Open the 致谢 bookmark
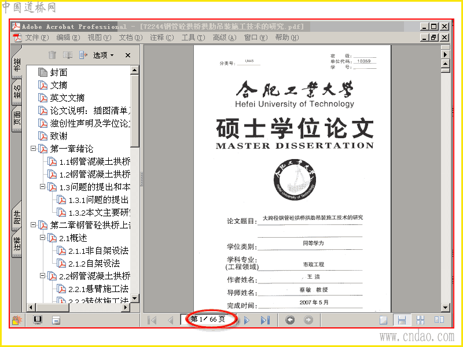 coord(58,136)
